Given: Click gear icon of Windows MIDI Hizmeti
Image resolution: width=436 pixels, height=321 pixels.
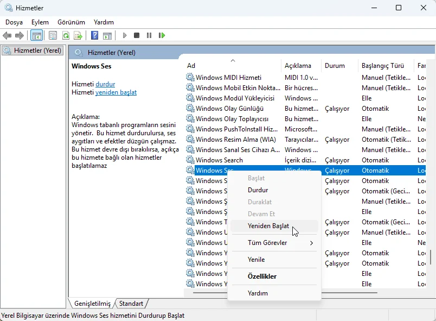Looking at the screenshot, I should (190, 77).
